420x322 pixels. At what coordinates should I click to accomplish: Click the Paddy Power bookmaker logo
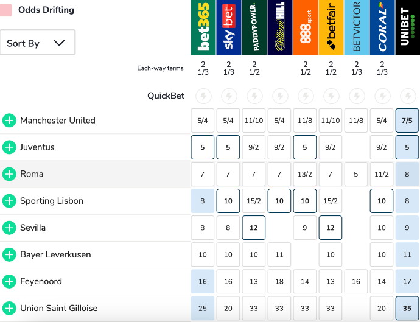pyautogui.click(x=254, y=27)
